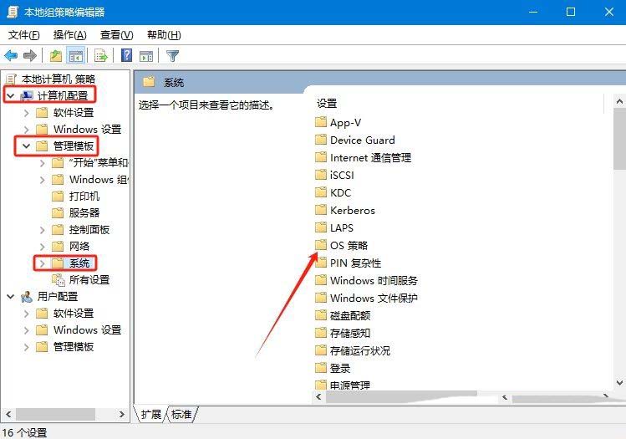Select the 系统 tree item label
Image resolution: width=626 pixels, height=439 pixels.
click(79, 263)
